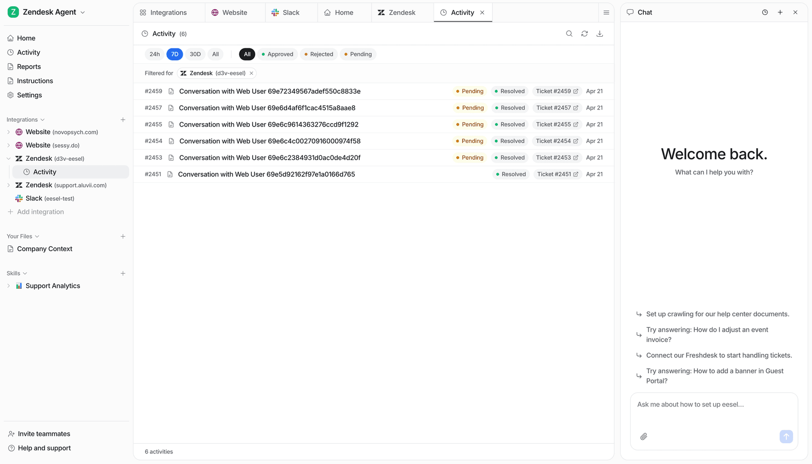This screenshot has width=812, height=464.
Task: Download the Activity data export
Action: click(x=599, y=33)
